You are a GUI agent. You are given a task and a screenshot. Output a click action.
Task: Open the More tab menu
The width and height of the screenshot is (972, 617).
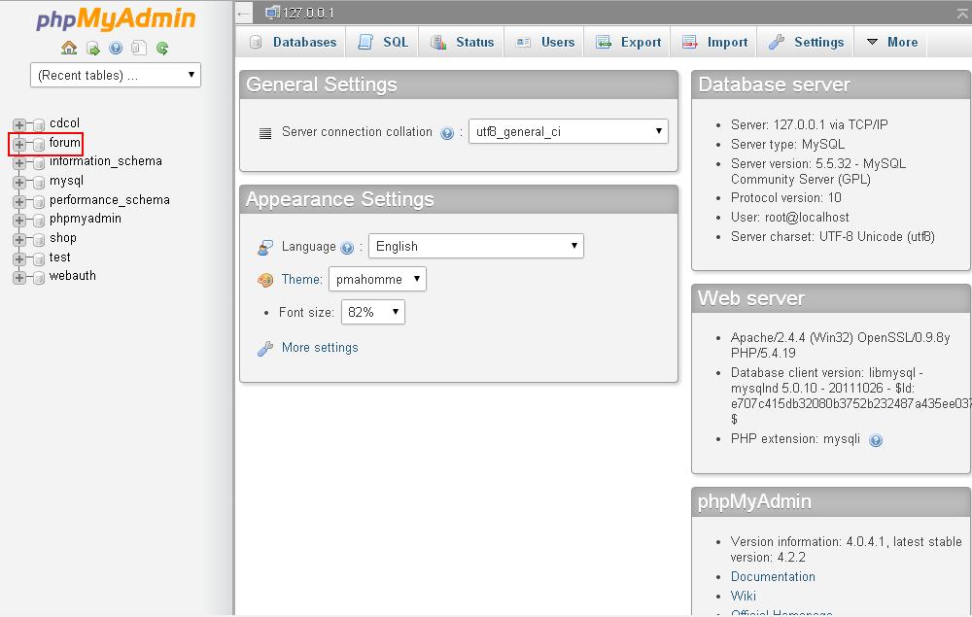coord(892,42)
